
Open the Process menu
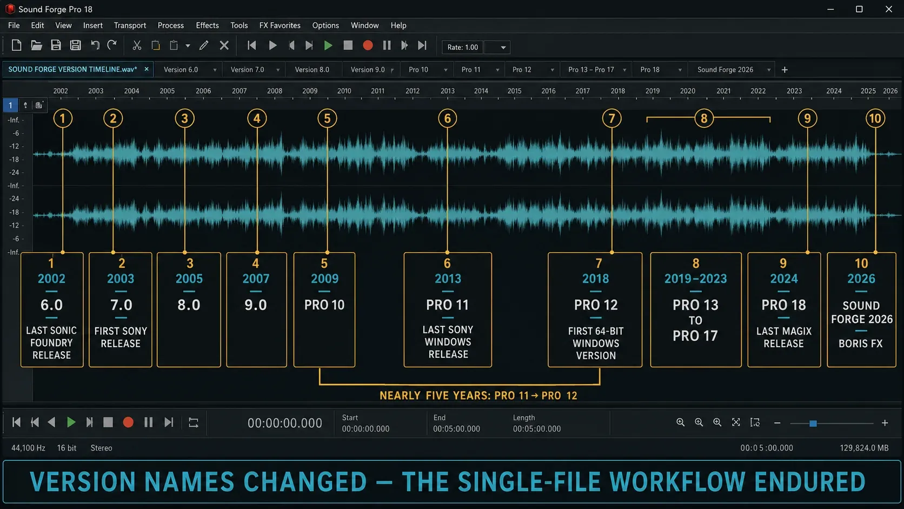coord(171,25)
